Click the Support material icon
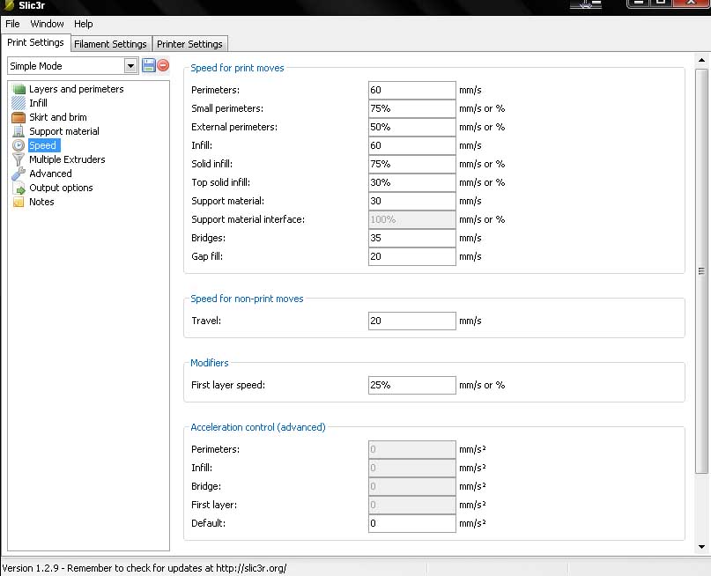The image size is (711, 576). tap(19, 131)
